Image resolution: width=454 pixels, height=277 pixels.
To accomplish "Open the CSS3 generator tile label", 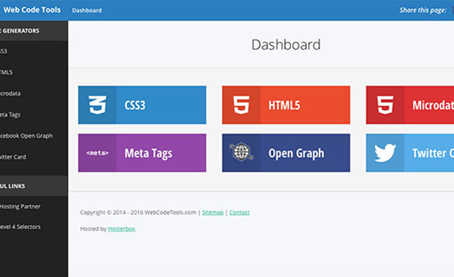I will pos(135,105).
